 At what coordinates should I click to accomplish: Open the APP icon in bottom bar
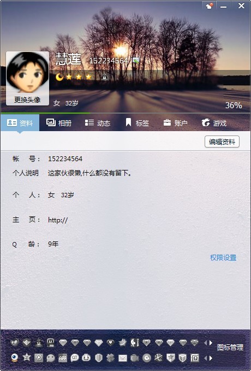click(x=62, y=358)
